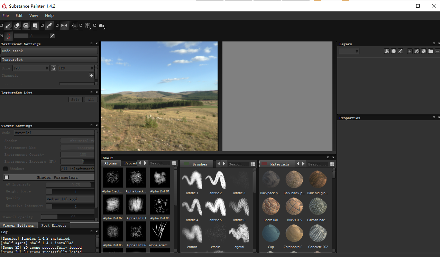Image resolution: width=440 pixels, height=257 pixels.
Task: Toggle the mirror symmetry icon
Action: [x=64, y=26]
